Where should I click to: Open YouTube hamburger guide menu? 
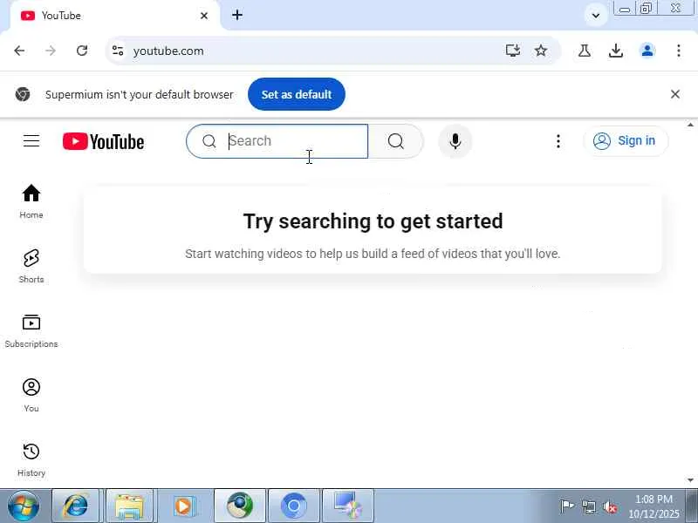point(31,141)
